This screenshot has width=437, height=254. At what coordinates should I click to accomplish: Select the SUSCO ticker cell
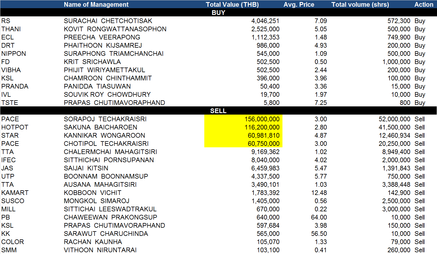(x=13, y=201)
